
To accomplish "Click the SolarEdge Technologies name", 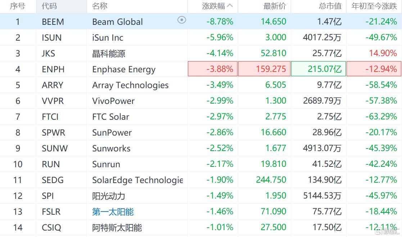I will pyautogui.click(x=137, y=180).
